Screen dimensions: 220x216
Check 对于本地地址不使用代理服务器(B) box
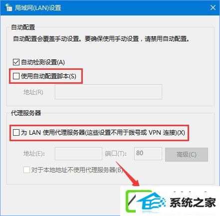coord(26,170)
